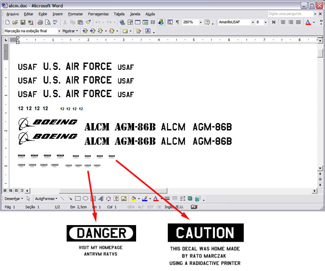Go to next tracked change
Image resolution: width=325 pixels, height=271 pixels.
coord(93,31)
